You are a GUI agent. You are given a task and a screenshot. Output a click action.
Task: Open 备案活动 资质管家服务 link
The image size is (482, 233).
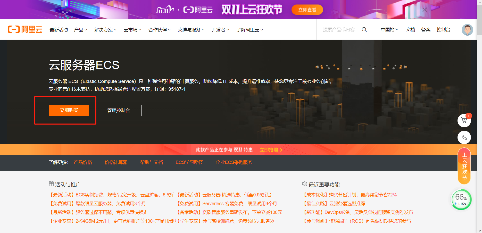click(x=229, y=212)
